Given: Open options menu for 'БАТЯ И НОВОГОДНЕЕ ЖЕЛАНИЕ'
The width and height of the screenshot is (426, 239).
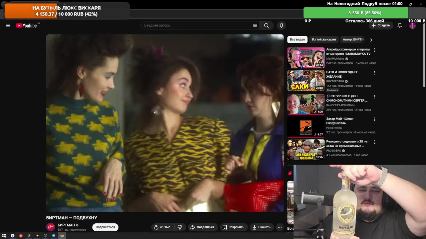Looking at the screenshot, I should 375,73.
